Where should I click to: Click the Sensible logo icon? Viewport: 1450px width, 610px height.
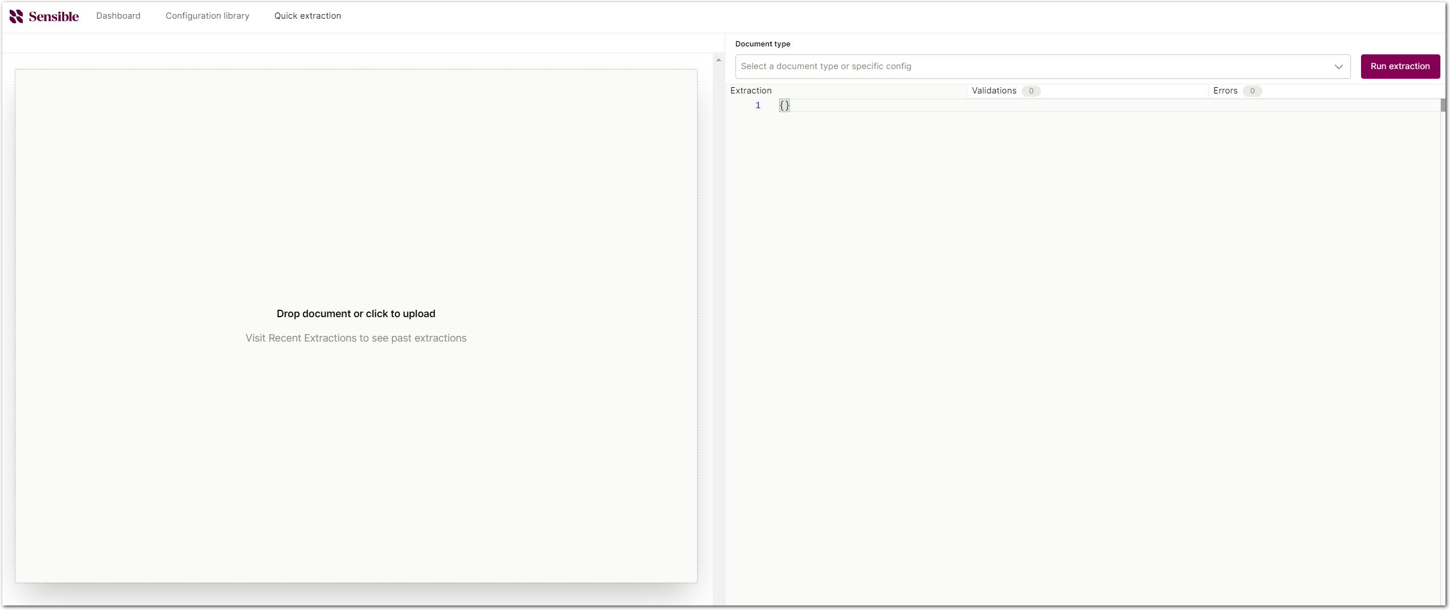click(x=16, y=16)
